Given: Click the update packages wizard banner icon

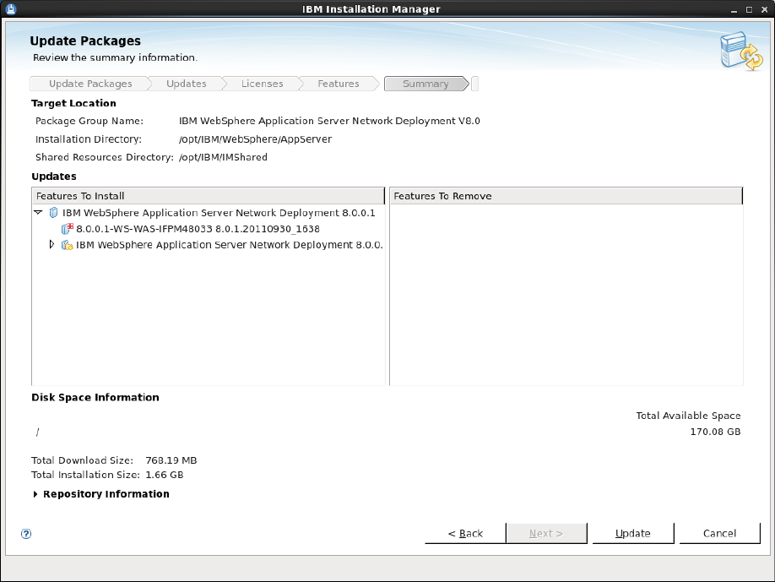Looking at the screenshot, I should coord(741,52).
